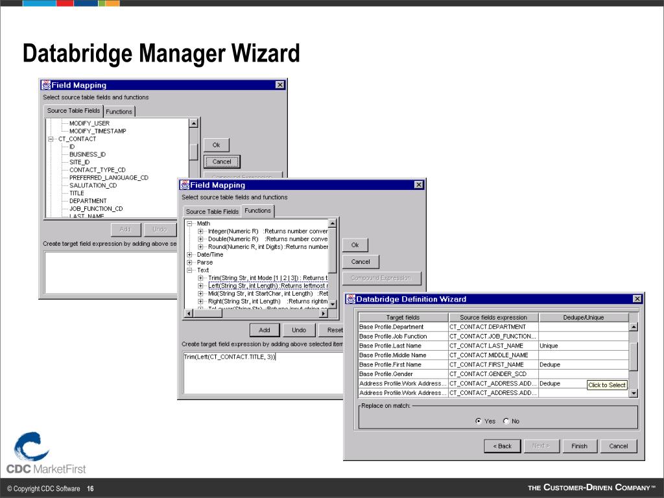Expand the Left(String Str, int Length) node
This screenshot has height=498, width=664.
coord(201,286)
